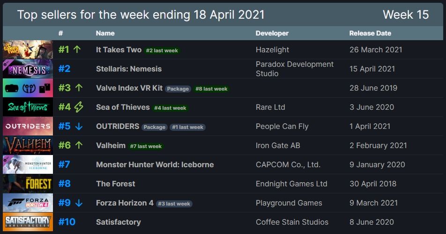Click The Forest game title

[x=115, y=184]
